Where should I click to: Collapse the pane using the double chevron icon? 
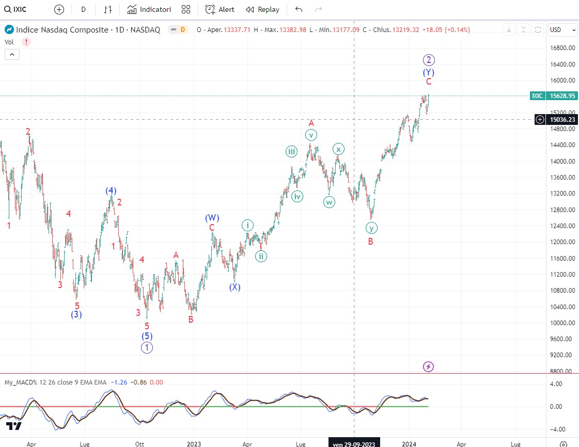pos(523,30)
